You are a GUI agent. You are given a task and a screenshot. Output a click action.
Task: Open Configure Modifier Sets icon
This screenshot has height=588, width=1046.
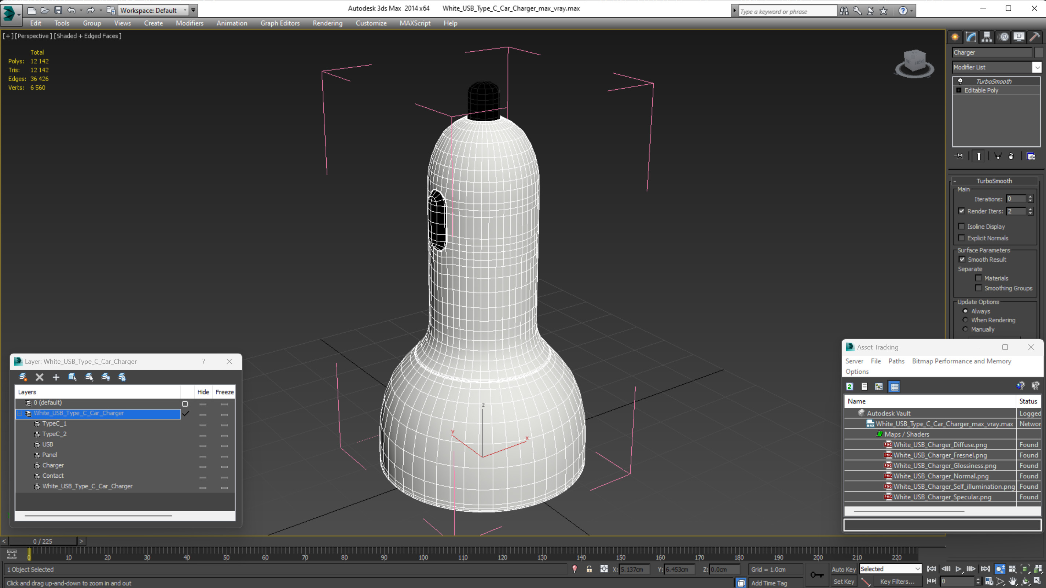point(1031,156)
